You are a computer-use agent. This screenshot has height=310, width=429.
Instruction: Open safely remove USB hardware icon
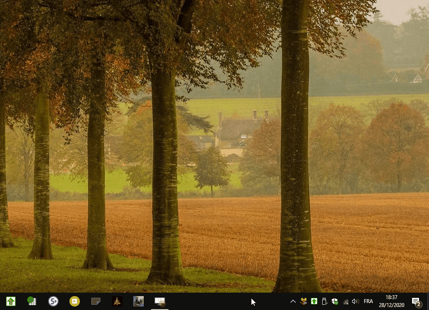[x=324, y=301]
